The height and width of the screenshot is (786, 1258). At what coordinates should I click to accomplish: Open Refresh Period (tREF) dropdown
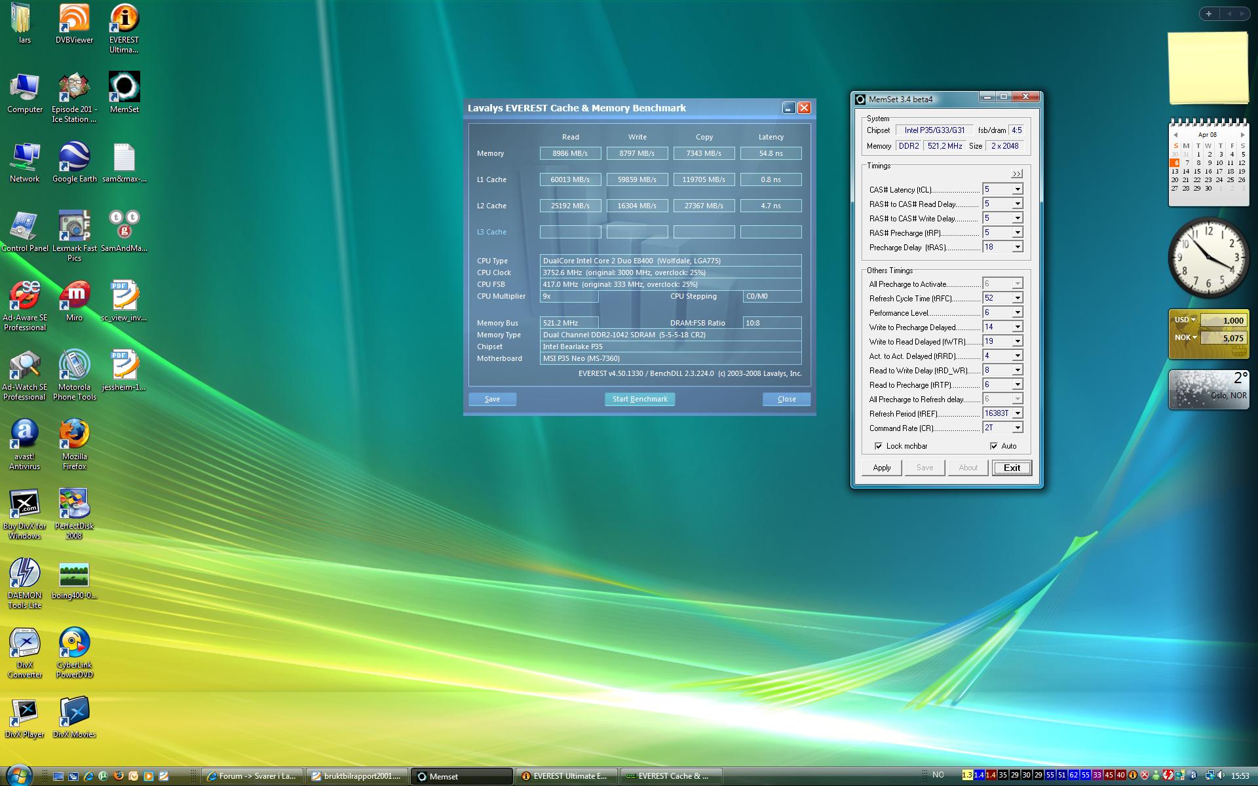coord(1018,413)
